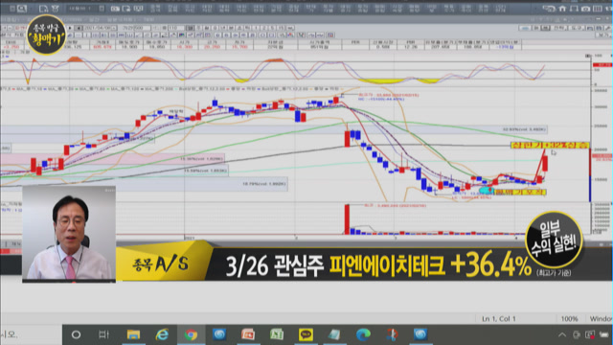Click the 'Ln 1, Col 1' status bar text
The height and width of the screenshot is (345, 613).
(x=498, y=319)
